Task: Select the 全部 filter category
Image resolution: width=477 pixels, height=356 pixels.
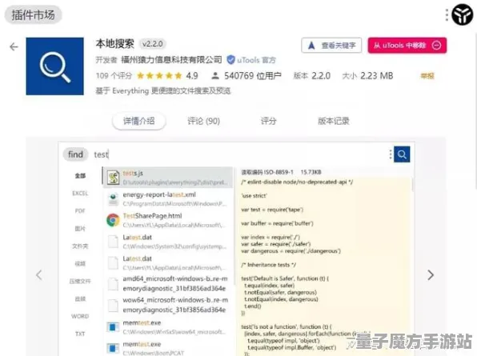Action: 80,176
